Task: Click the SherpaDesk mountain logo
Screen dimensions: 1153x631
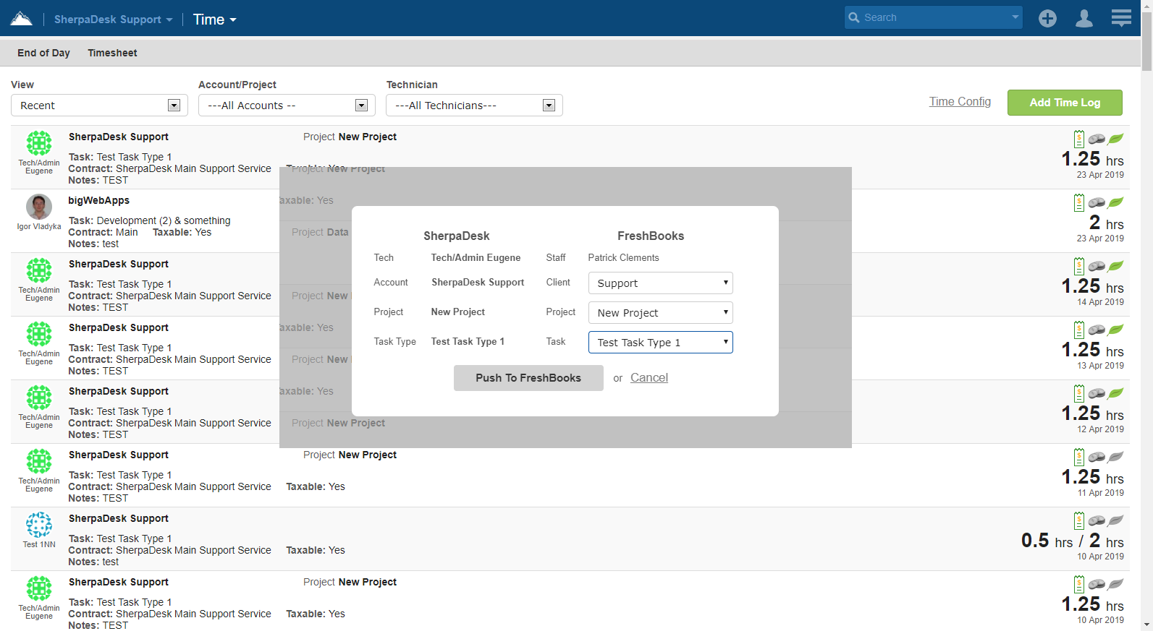Action: click(21, 19)
